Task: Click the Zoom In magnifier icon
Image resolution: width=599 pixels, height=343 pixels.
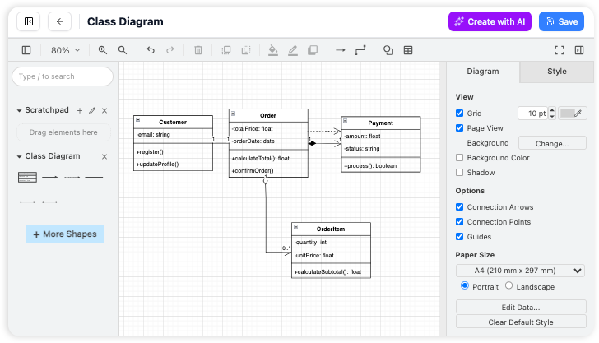Action: [103, 50]
